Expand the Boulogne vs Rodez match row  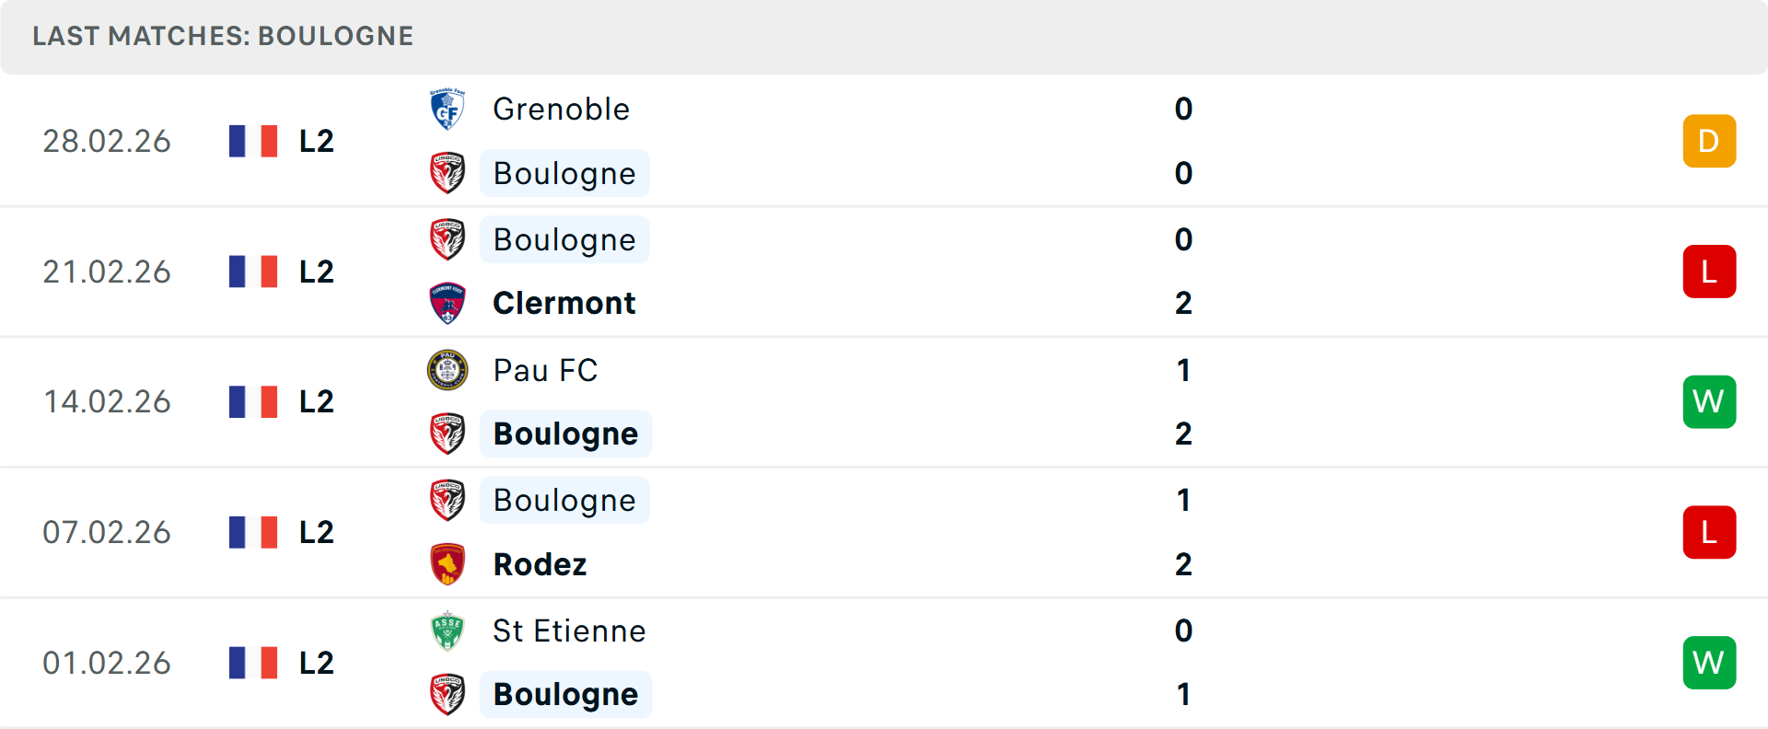(884, 532)
